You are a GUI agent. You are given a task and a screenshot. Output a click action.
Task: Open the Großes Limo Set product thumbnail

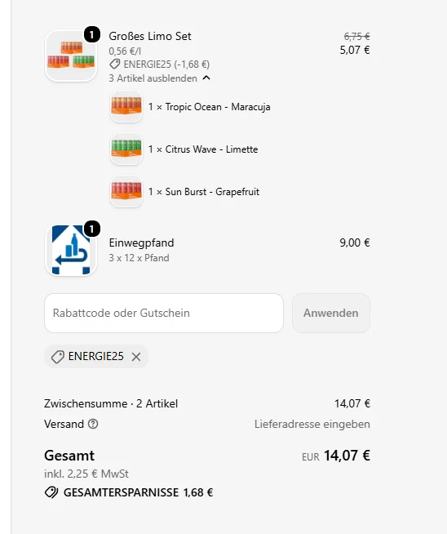click(x=71, y=56)
